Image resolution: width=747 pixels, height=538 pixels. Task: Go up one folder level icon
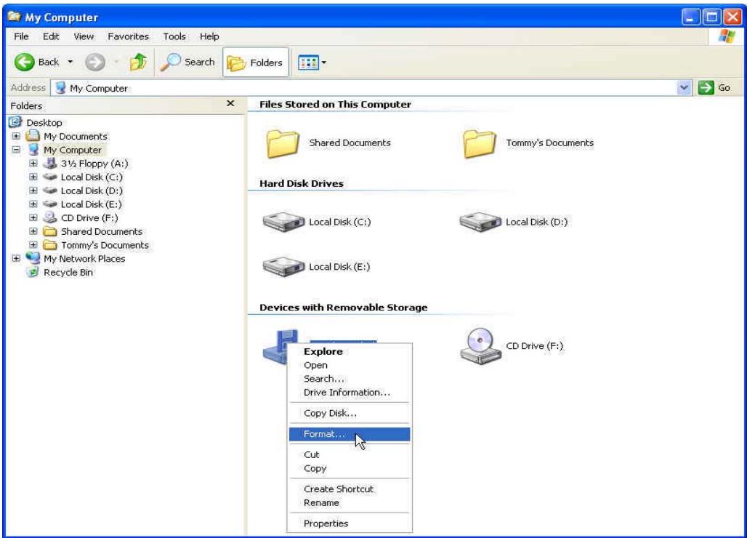click(138, 62)
